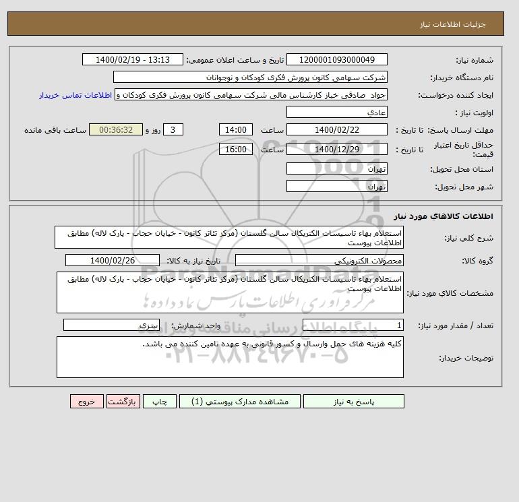Click the buyer organization name field
This screenshot has height=502, width=519.
(x=250, y=77)
